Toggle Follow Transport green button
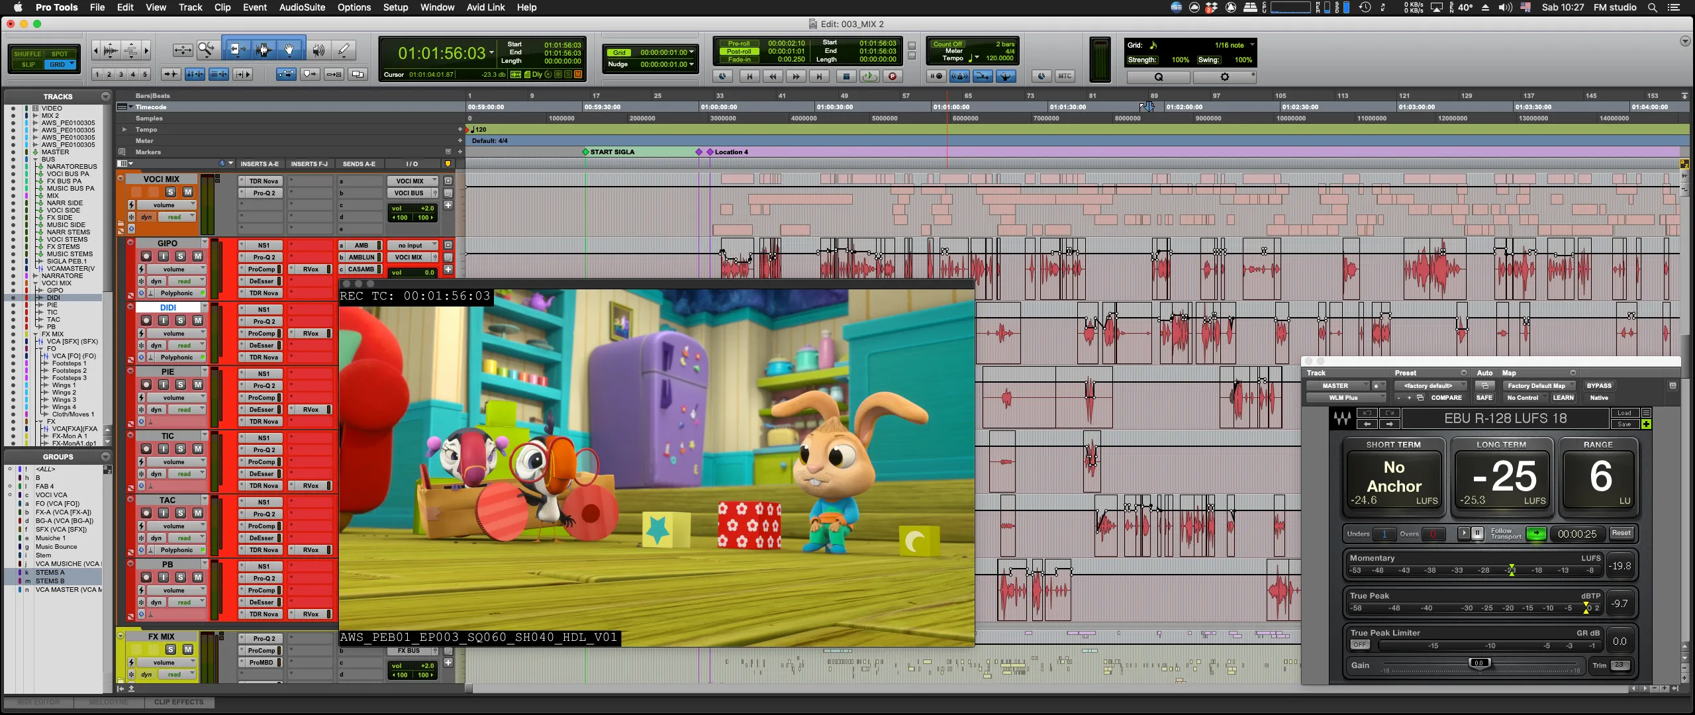 [1536, 533]
